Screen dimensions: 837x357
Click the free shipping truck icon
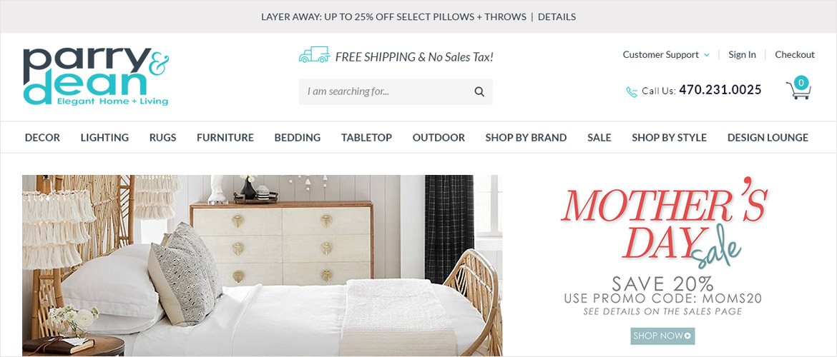point(314,56)
